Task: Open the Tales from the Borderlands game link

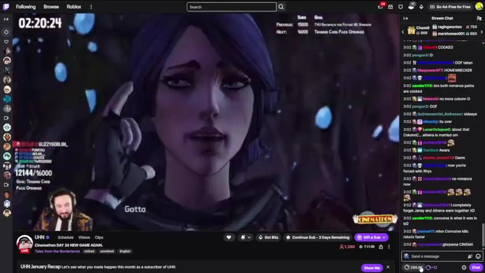Action: pos(57,251)
